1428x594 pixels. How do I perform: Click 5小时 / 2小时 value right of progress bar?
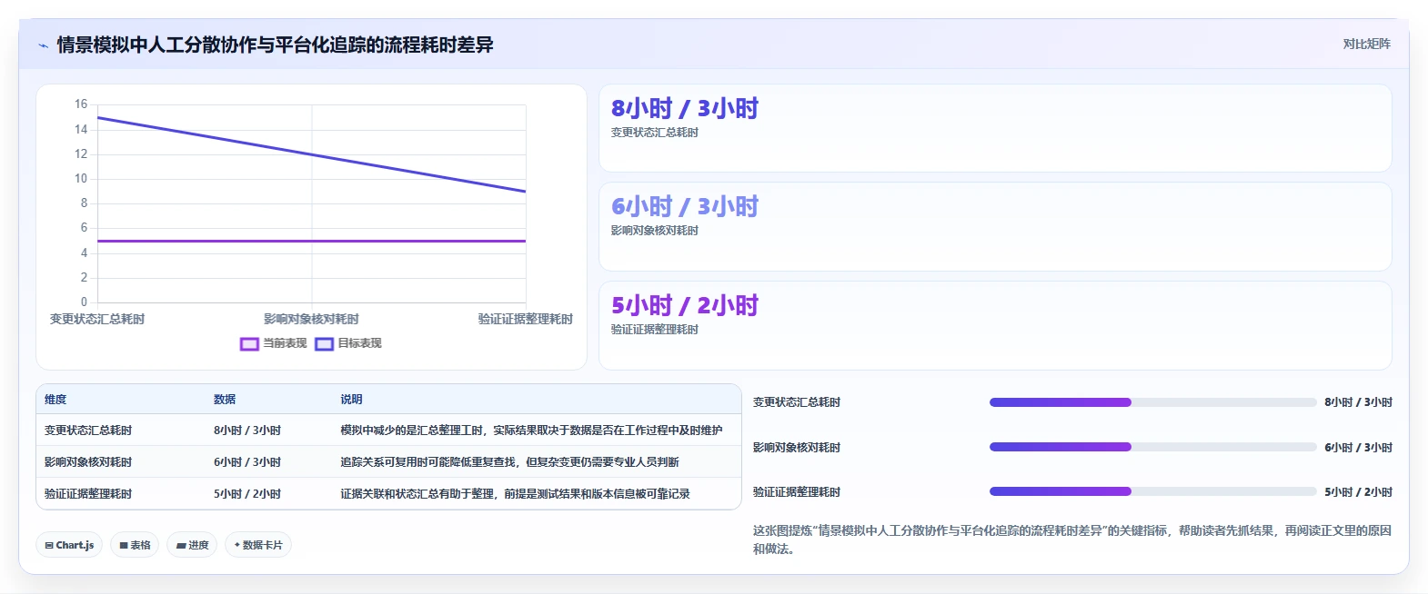click(1358, 492)
